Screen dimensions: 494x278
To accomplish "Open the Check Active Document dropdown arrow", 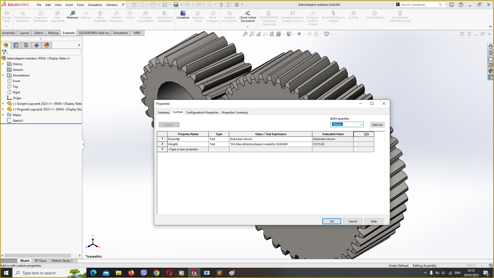I will (248, 27).
